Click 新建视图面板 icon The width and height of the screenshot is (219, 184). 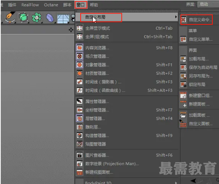pyautogui.click(x=79, y=172)
